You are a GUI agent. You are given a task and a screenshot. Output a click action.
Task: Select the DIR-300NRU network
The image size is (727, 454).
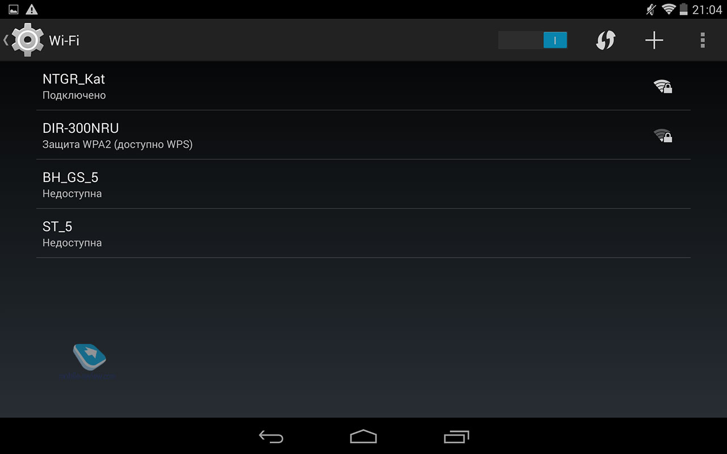[363, 135]
